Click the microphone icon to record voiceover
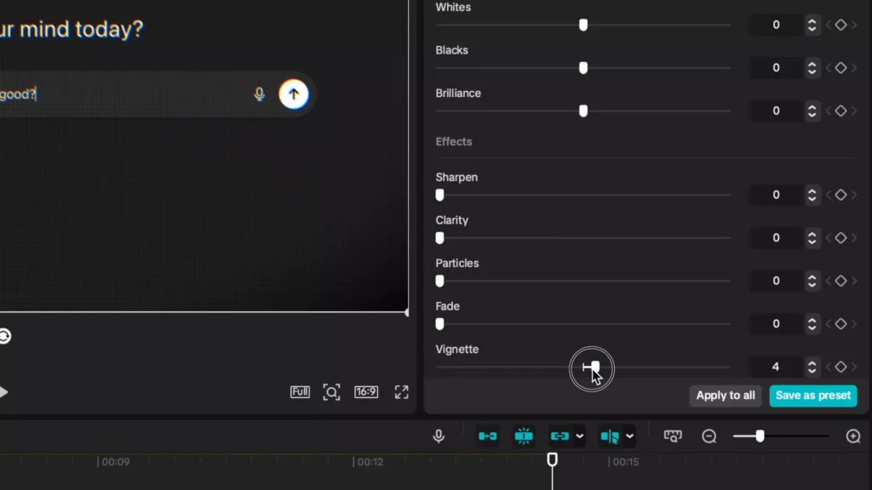The height and width of the screenshot is (490, 872). pos(439,436)
